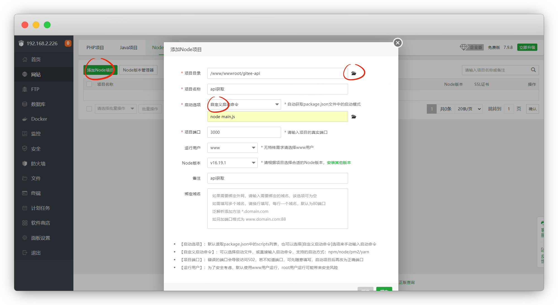Tick checkbox beside batch operation dropdown
Viewport: 558px width, 305px height.
coord(89,109)
